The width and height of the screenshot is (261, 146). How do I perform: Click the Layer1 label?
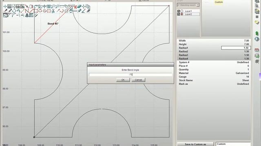pos(188,11)
